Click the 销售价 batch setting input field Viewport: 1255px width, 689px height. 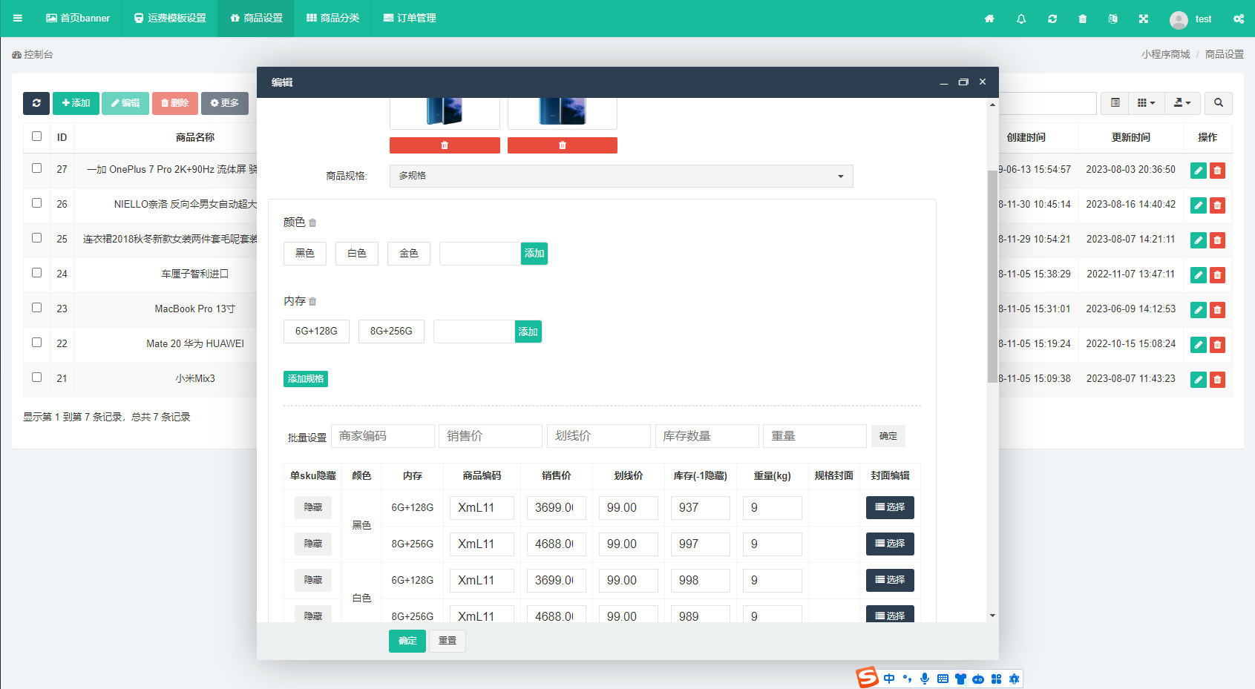[x=491, y=436]
